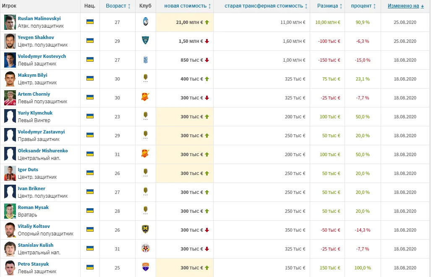Click the club logo in Stanislav Kulish's row
431x277 pixels.
[x=145, y=248]
